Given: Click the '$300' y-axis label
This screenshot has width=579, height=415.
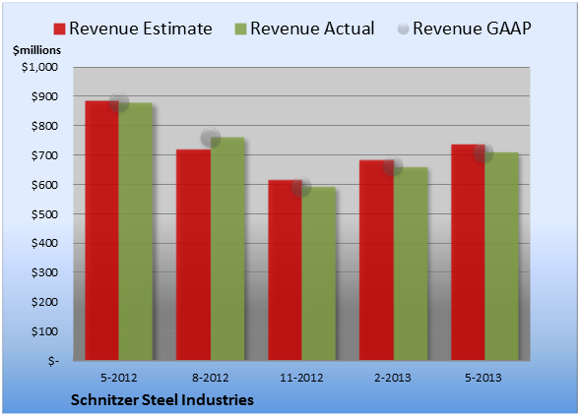Looking at the screenshot, I should (x=44, y=273).
